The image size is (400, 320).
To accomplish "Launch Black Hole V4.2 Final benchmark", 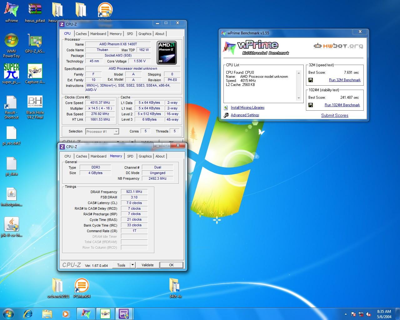I will [35, 107].
